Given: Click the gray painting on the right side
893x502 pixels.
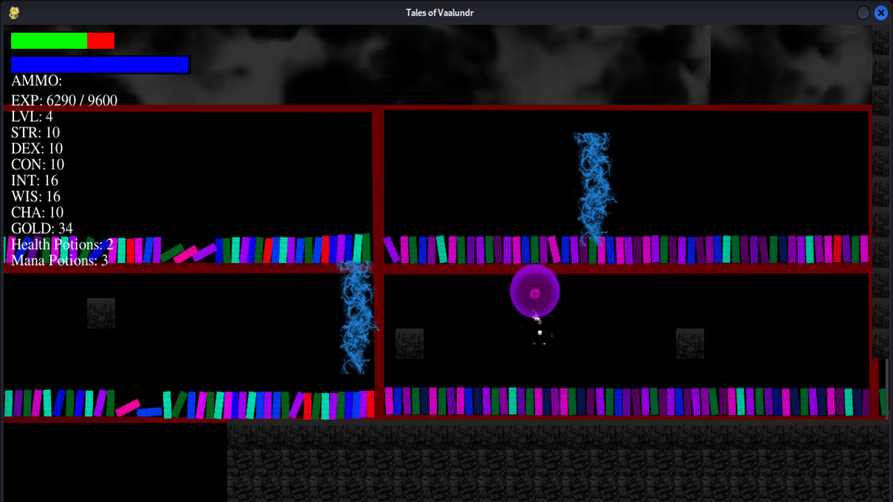Looking at the screenshot, I should point(690,343).
